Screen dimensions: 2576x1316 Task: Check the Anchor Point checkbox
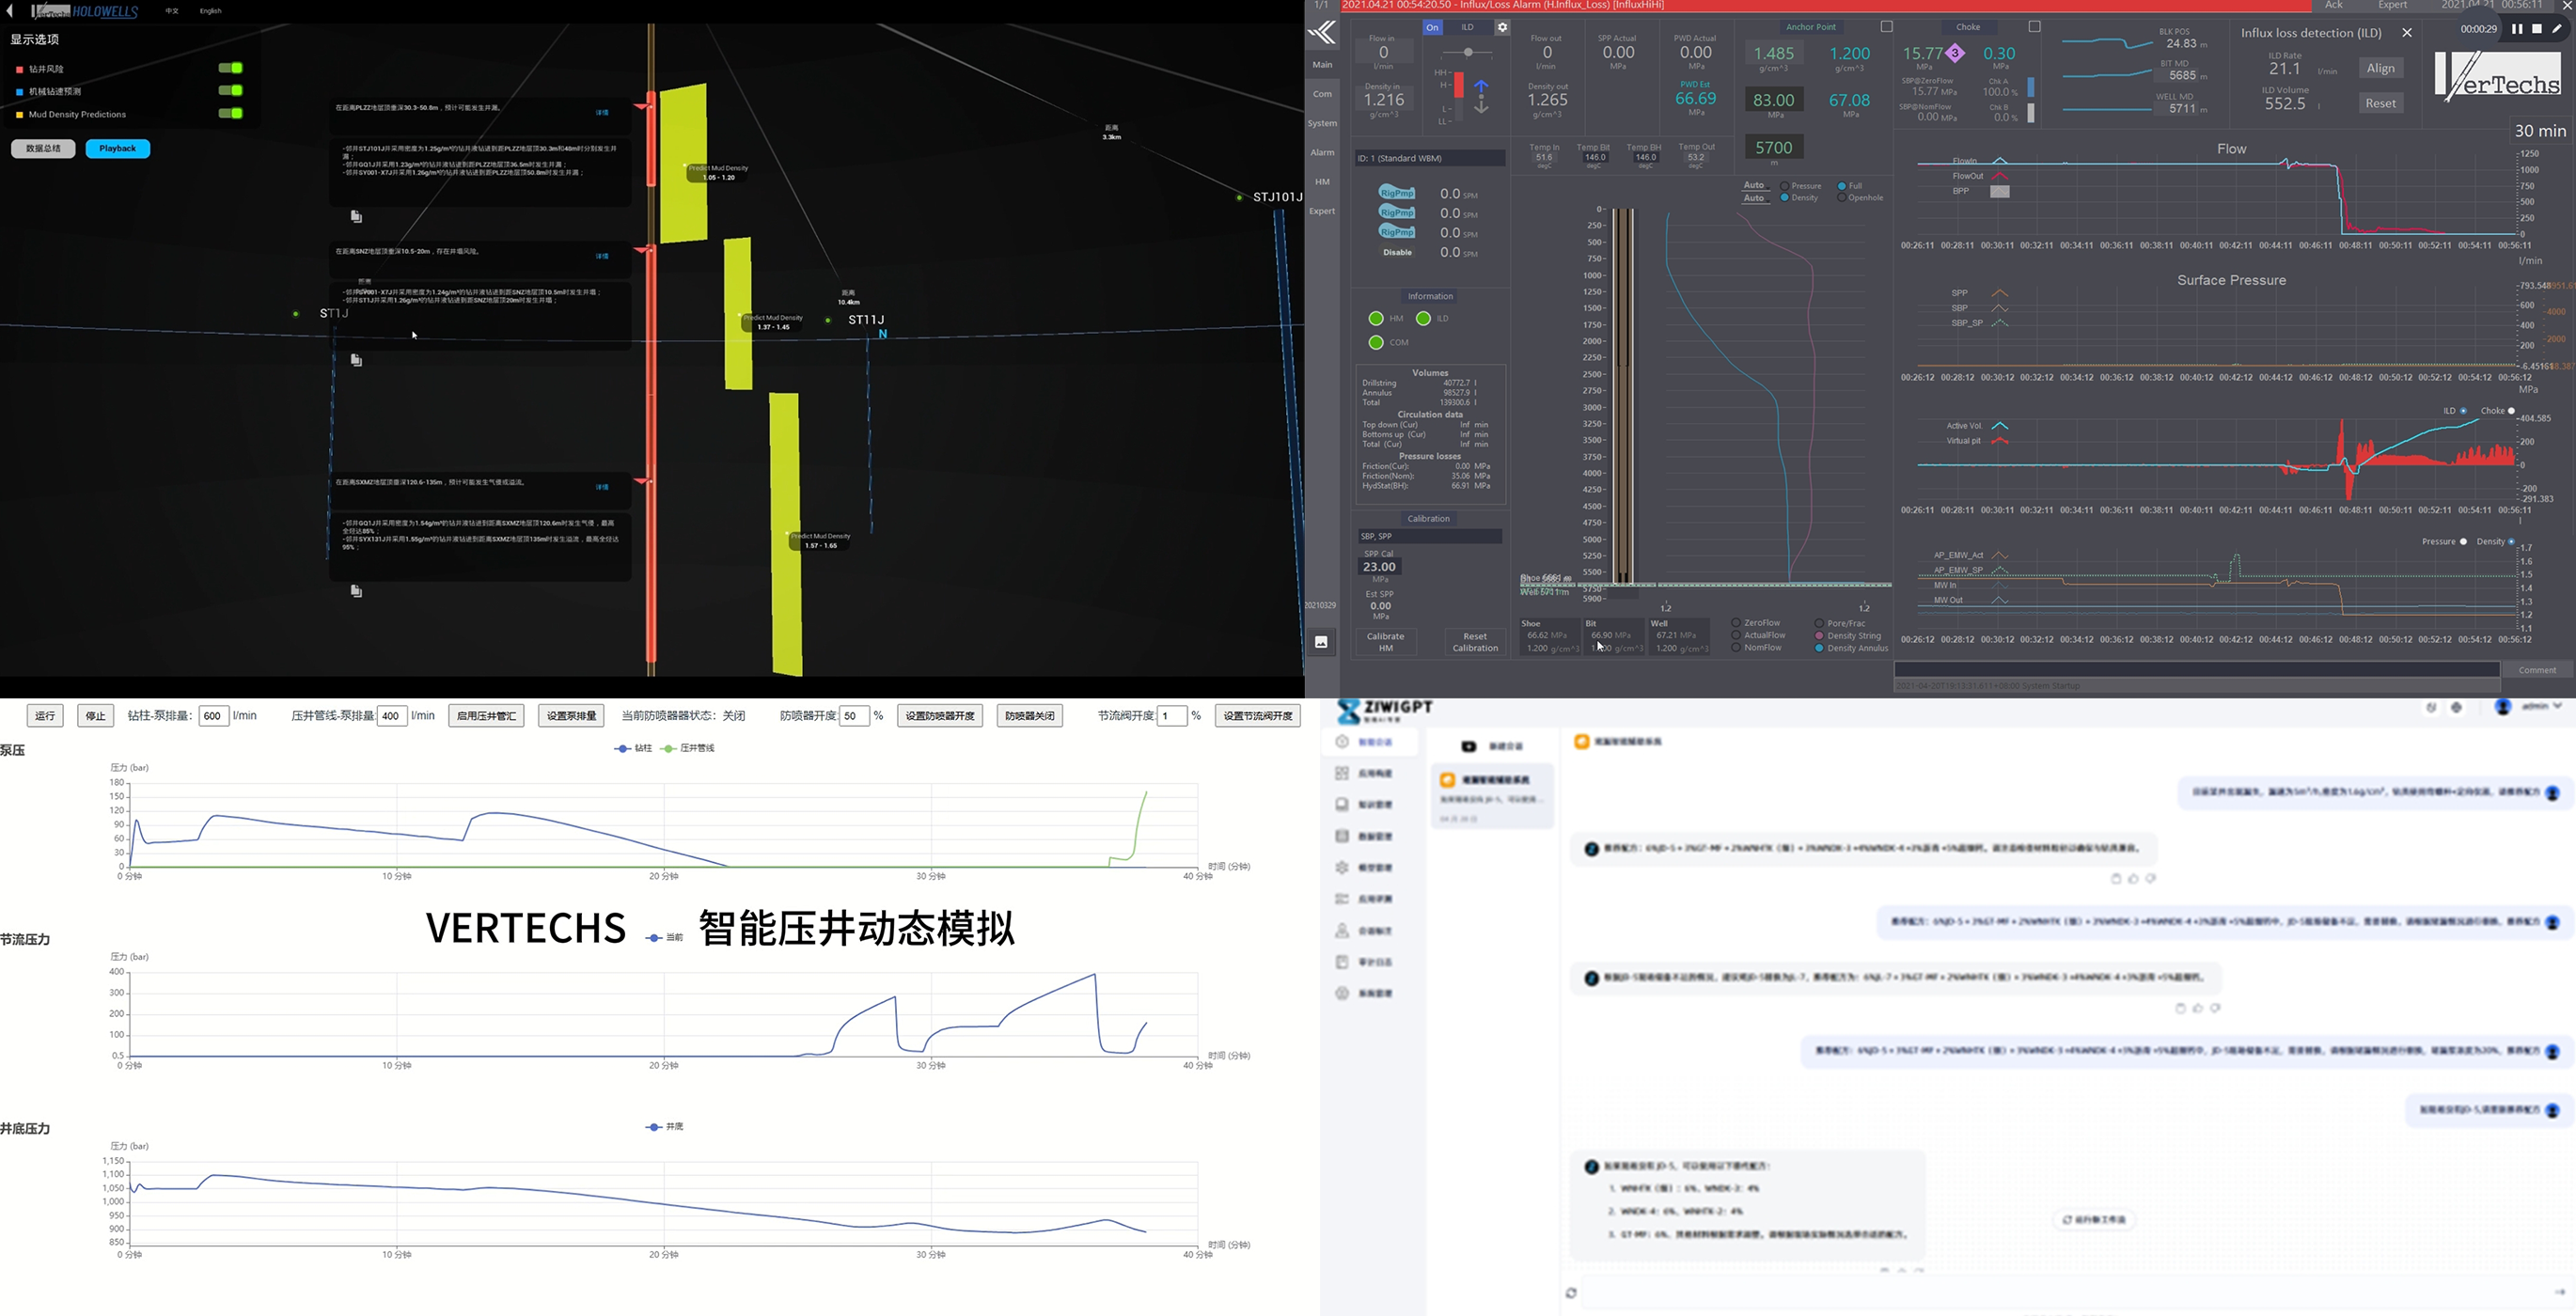point(1887,27)
